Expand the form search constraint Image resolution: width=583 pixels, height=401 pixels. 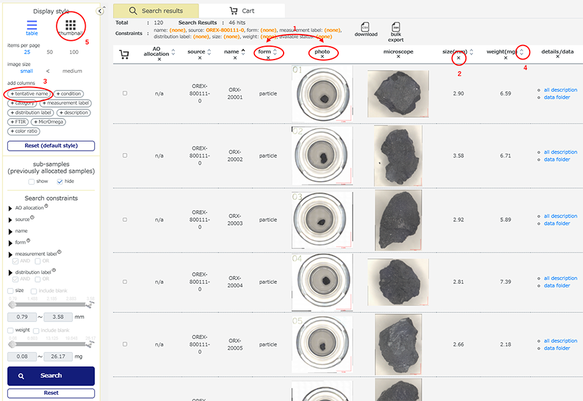tap(10, 242)
